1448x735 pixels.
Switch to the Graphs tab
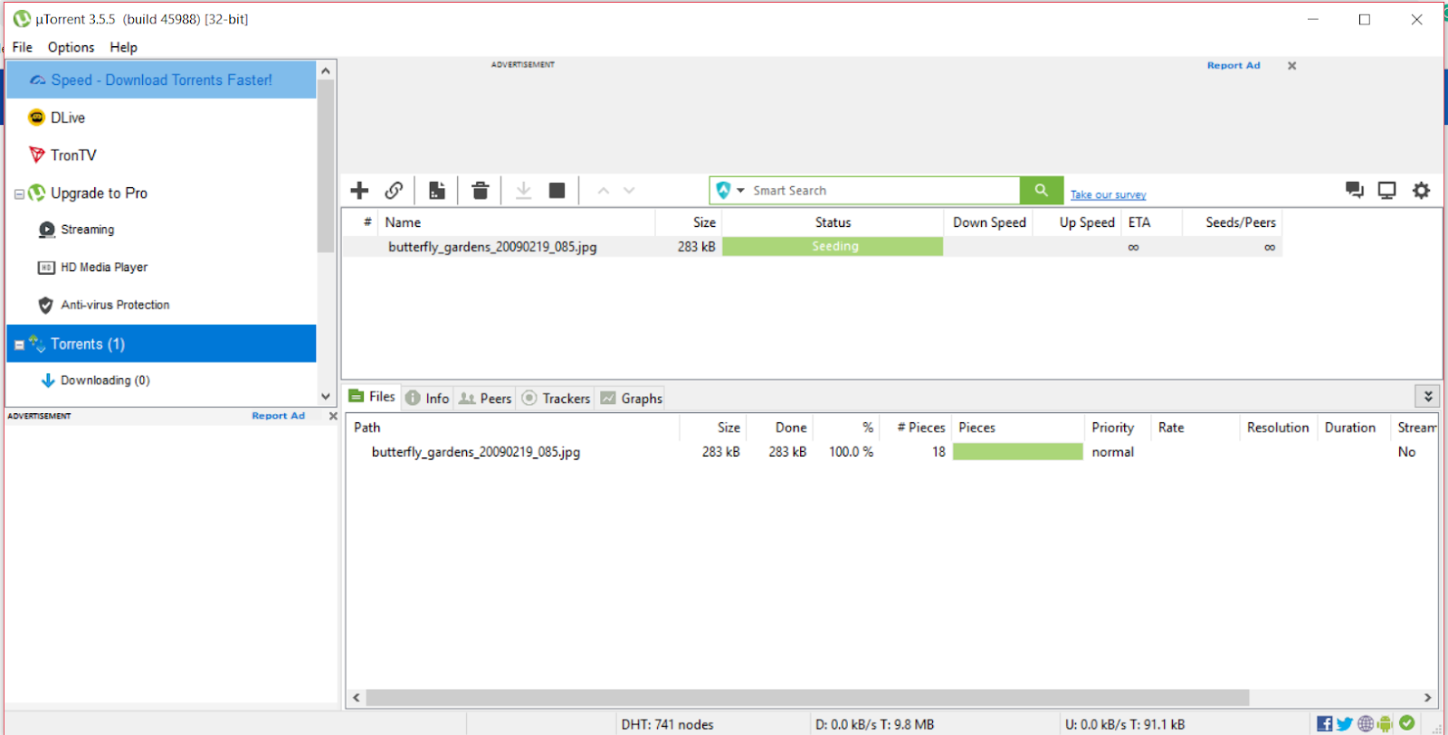point(631,399)
